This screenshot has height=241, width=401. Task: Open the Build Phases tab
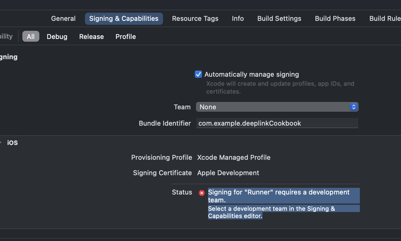click(x=335, y=18)
